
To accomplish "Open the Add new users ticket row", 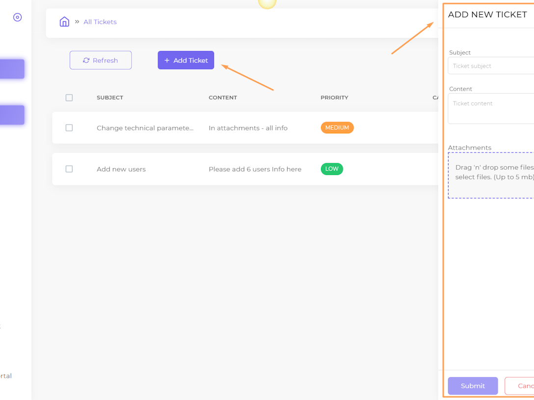I will pyautogui.click(x=121, y=169).
